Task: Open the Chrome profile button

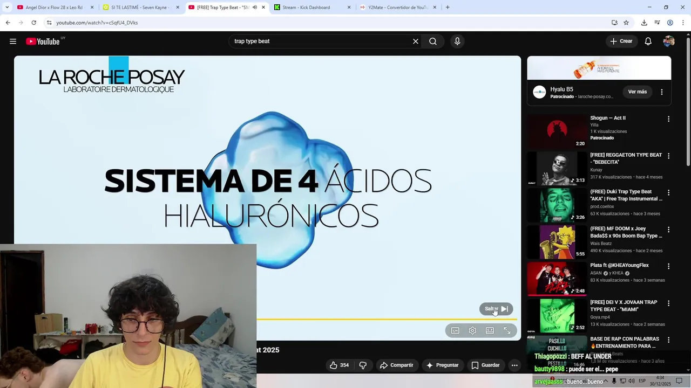Action: coord(670,23)
